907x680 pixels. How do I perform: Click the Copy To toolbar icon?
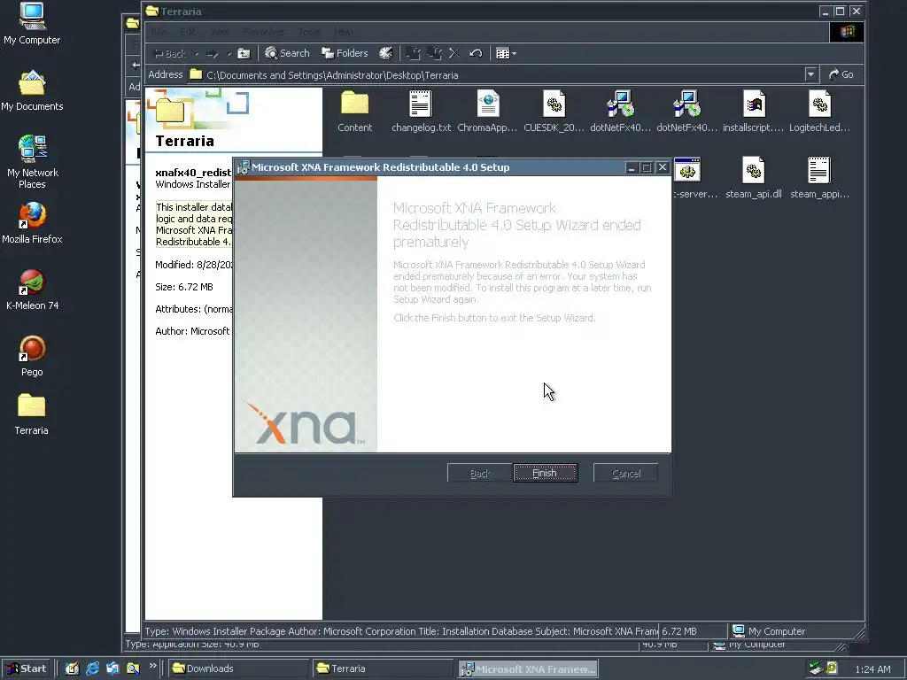pyautogui.click(x=434, y=53)
